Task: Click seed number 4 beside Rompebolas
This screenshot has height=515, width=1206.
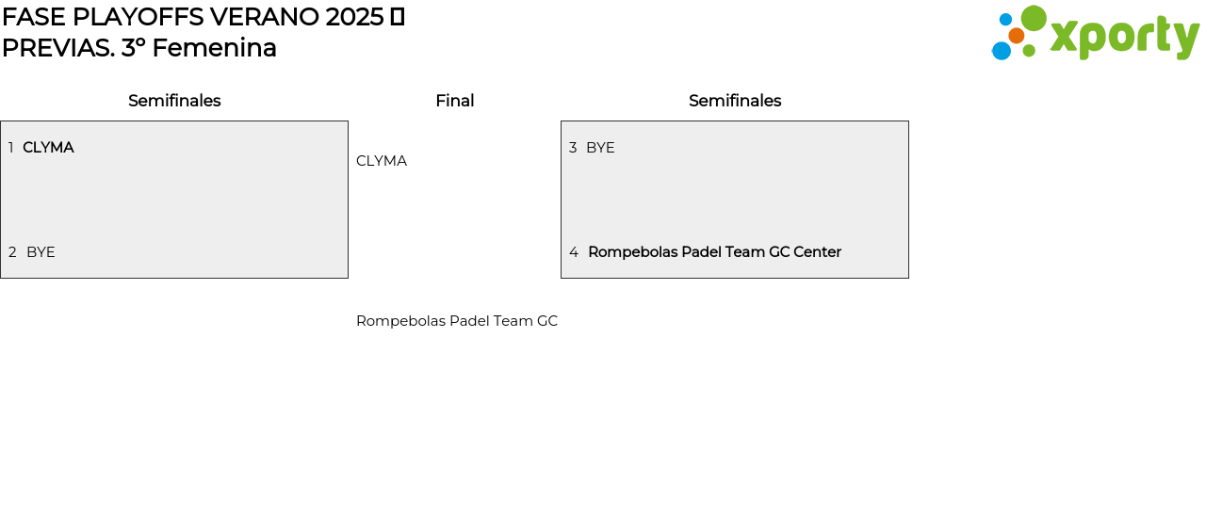Action: pos(574,252)
